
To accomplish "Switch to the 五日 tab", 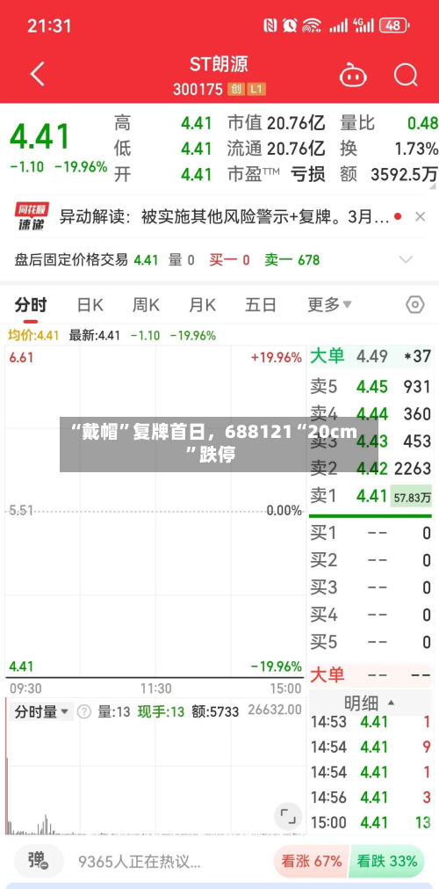I will coord(261,305).
